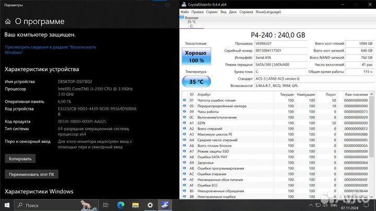Open the Язык(Language) menu

[268, 11]
